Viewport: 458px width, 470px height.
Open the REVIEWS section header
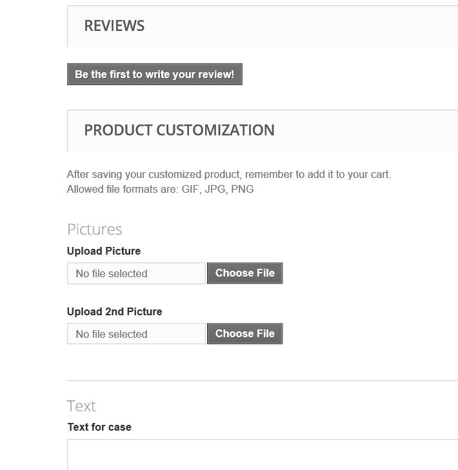114,26
